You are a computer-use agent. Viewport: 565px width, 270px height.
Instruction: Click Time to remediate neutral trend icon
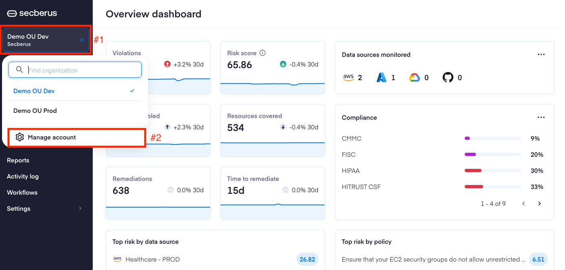[x=286, y=190]
